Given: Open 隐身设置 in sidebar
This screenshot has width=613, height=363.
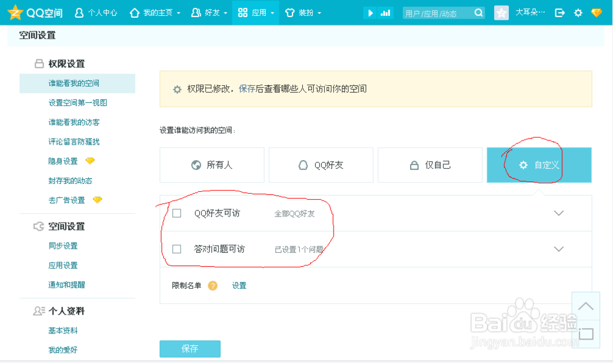Looking at the screenshot, I should pos(63,161).
